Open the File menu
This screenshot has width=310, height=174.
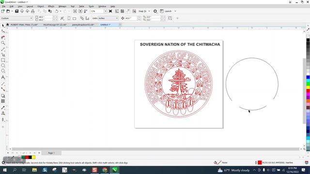coord(4,6)
